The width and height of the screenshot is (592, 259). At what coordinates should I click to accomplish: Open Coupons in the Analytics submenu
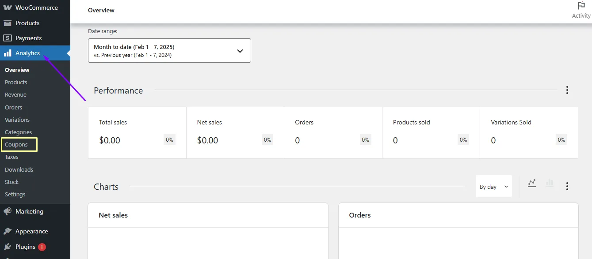click(x=16, y=144)
